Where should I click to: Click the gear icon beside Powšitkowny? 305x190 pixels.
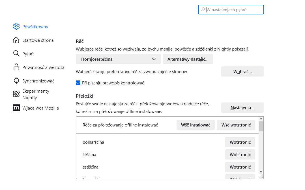click(16, 27)
